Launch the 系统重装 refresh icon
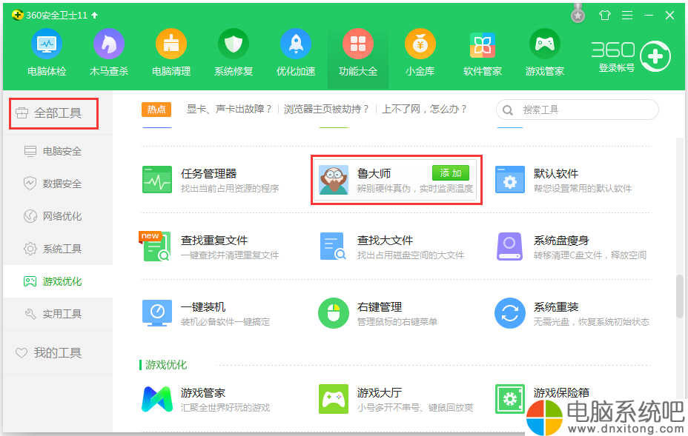Image resolution: width=688 pixels, height=436 pixels. coord(510,313)
